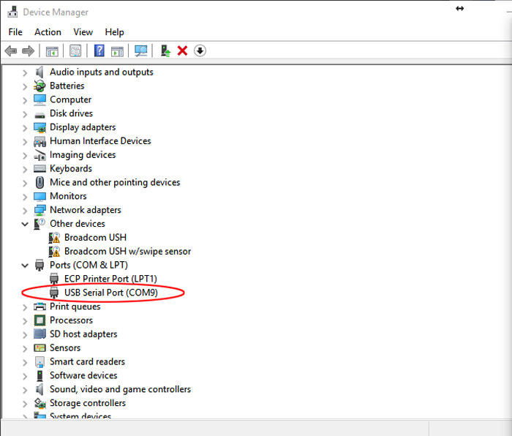Click the Mice and other pointing devices icon
This screenshot has width=512, height=436.
(39, 183)
